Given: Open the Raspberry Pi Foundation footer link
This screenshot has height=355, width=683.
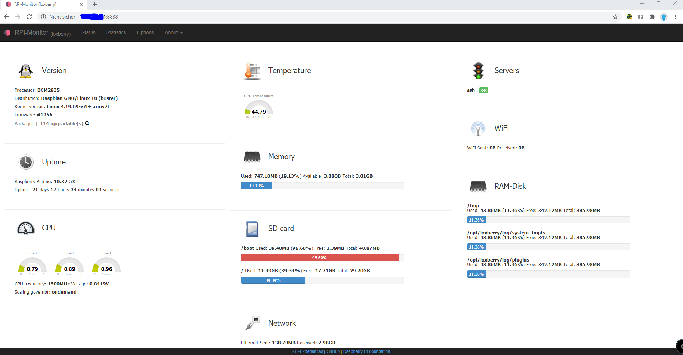Looking at the screenshot, I should pos(366,351).
